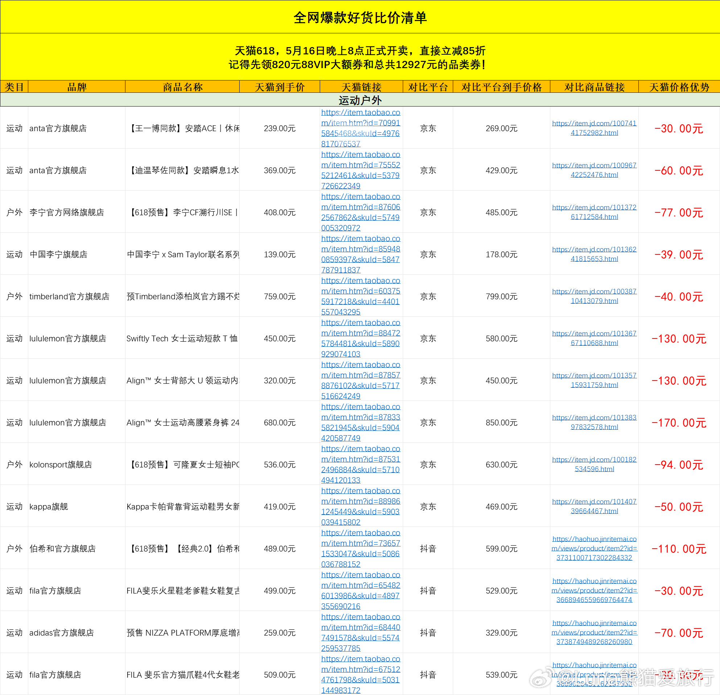Viewport: 720px width, 695px height.
Task: Select the 天猫到手价 column header
Action: [x=280, y=87]
